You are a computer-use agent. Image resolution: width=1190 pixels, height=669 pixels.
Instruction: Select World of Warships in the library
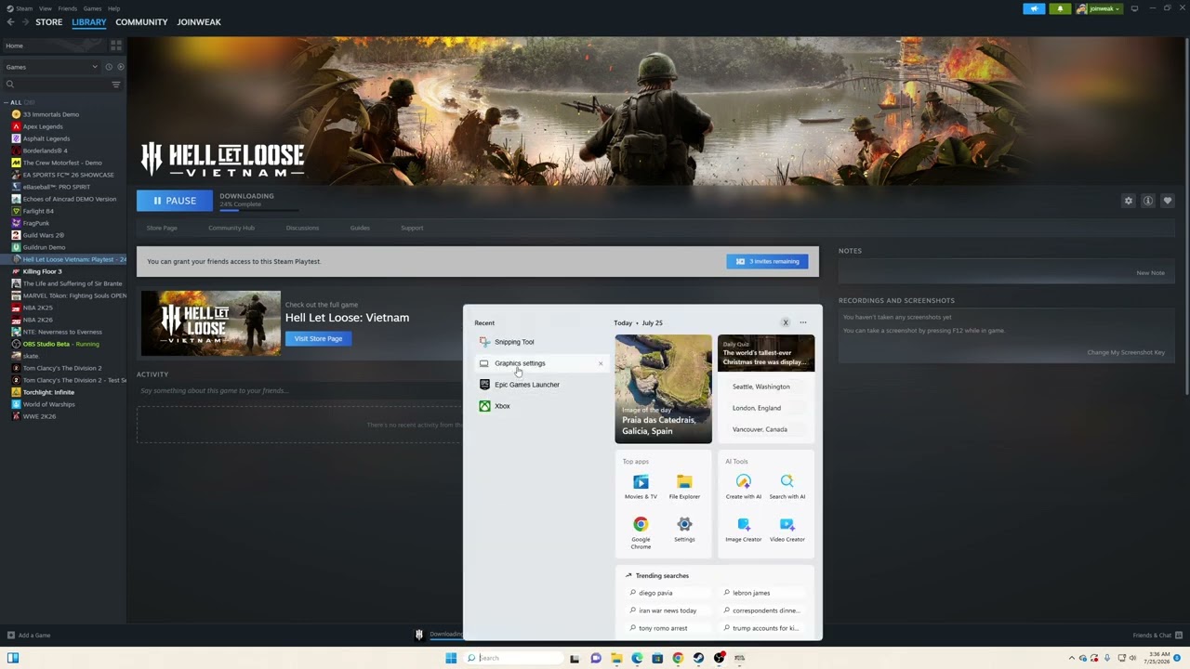(x=48, y=404)
